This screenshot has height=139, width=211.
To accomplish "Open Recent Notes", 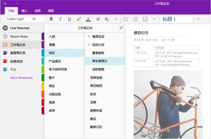I will [x=19, y=36].
